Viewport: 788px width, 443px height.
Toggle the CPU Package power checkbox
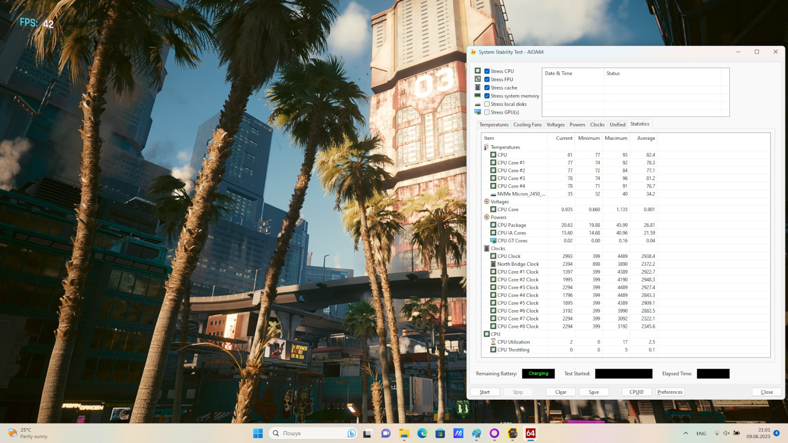click(x=493, y=225)
